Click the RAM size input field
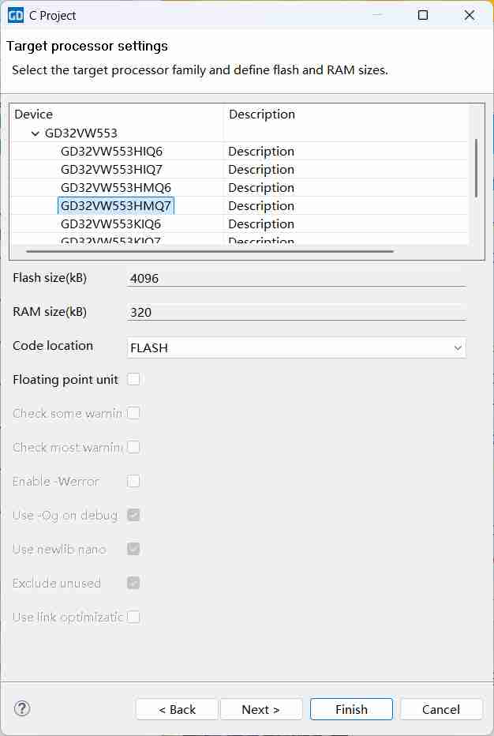 (x=297, y=312)
